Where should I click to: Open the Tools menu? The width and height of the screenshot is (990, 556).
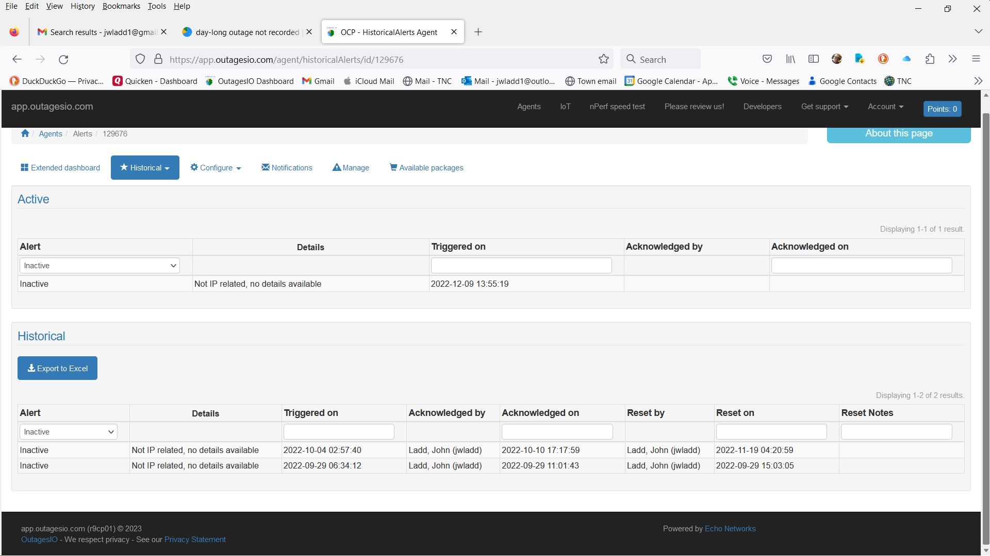[157, 6]
